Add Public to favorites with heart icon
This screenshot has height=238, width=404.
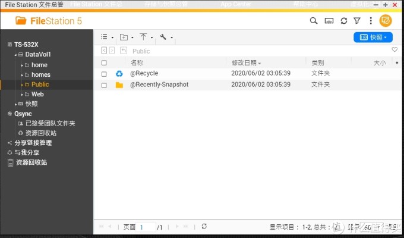coord(394,49)
